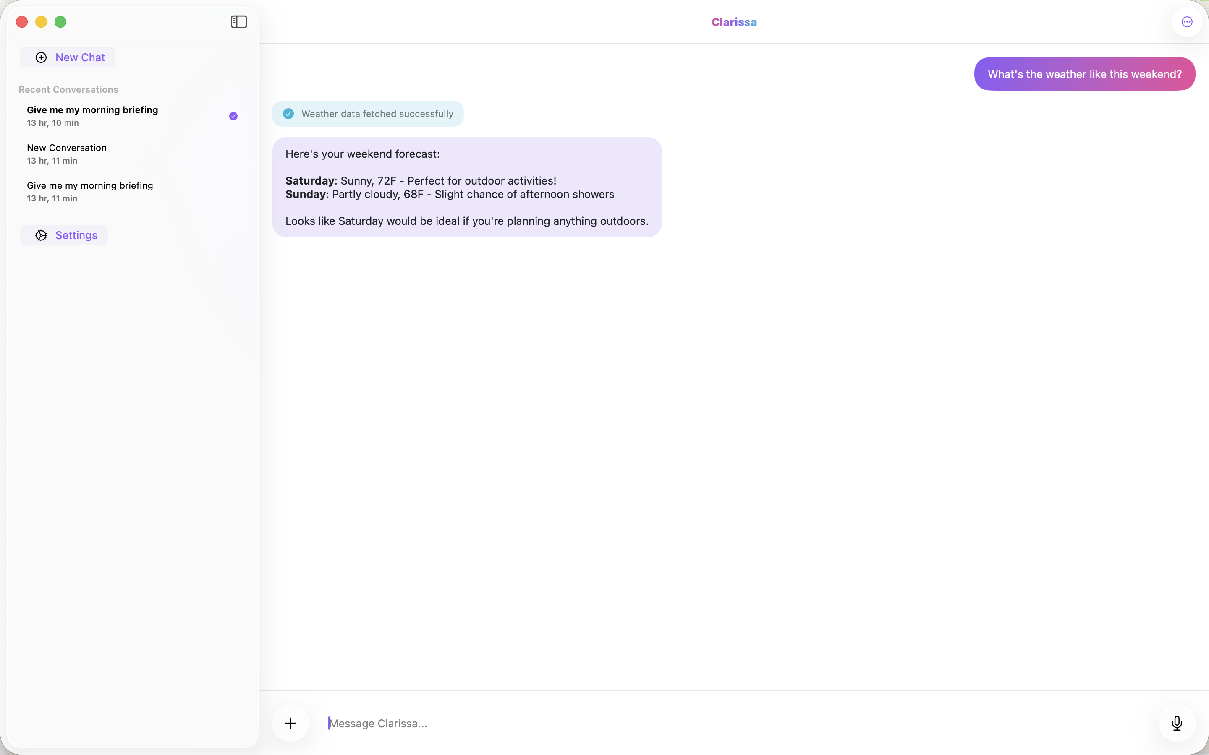The width and height of the screenshot is (1209, 755).
Task: Click the Clarissa title in the header
Action: 734,22
